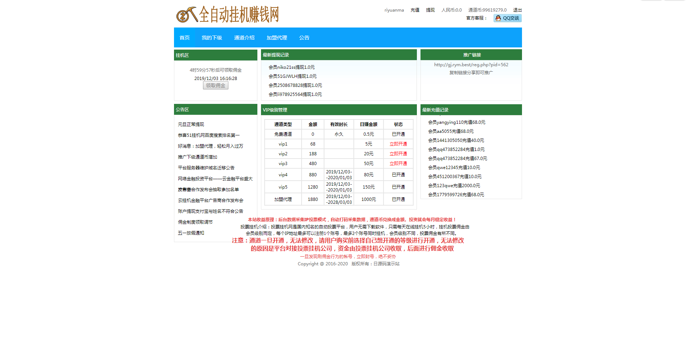Click the 提现 withdrawal link
Image resolution: width=696 pixels, height=337 pixels.
430,10
